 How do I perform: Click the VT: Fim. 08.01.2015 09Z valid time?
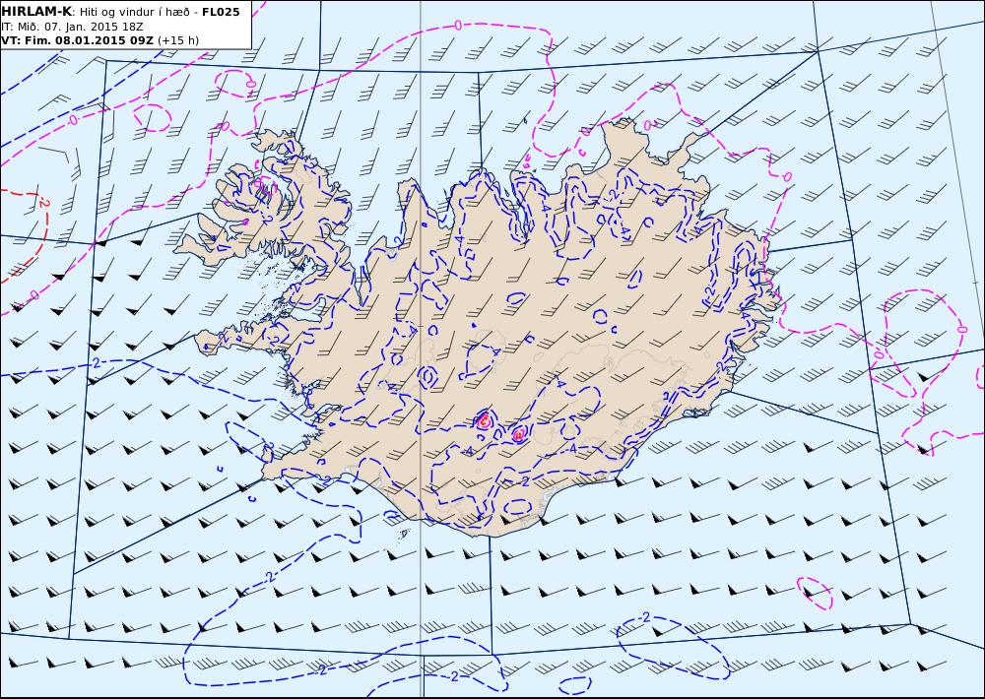[77, 40]
